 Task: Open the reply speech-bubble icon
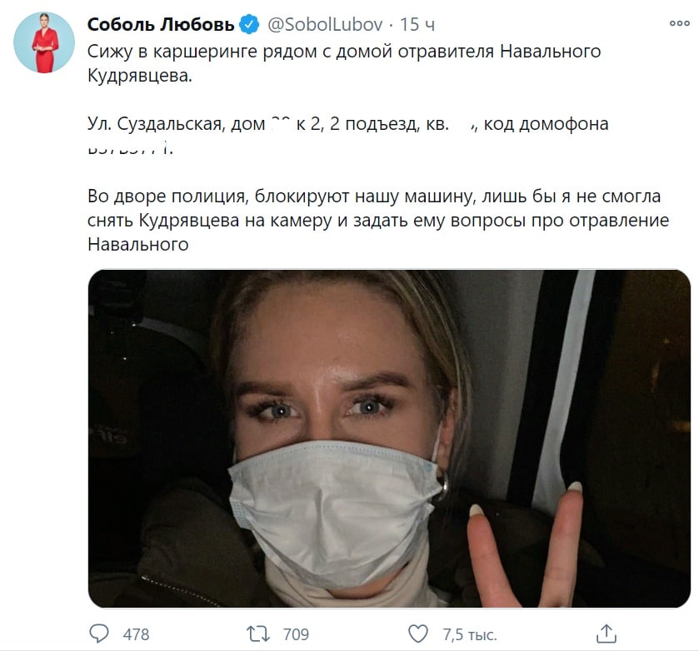tap(99, 634)
